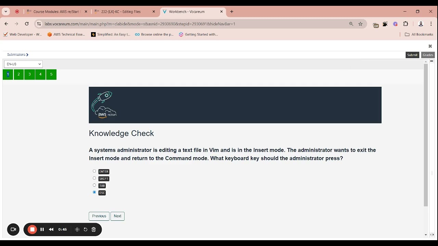Click the AWS re/Start rocket logo

(x=104, y=105)
